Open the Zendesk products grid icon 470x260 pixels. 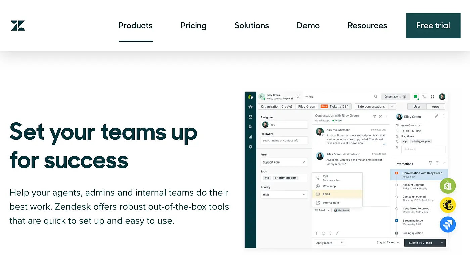click(x=432, y=96)
